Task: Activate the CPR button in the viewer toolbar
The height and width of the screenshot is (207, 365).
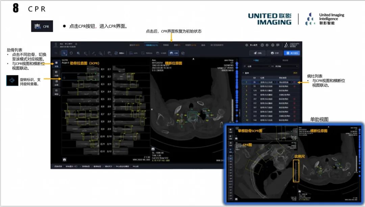Action: pyautogui.click(x=174, y=53)
